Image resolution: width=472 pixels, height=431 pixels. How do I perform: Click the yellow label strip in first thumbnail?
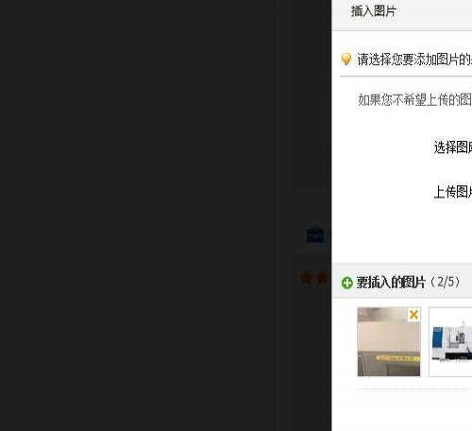click(x=398, y=358)
